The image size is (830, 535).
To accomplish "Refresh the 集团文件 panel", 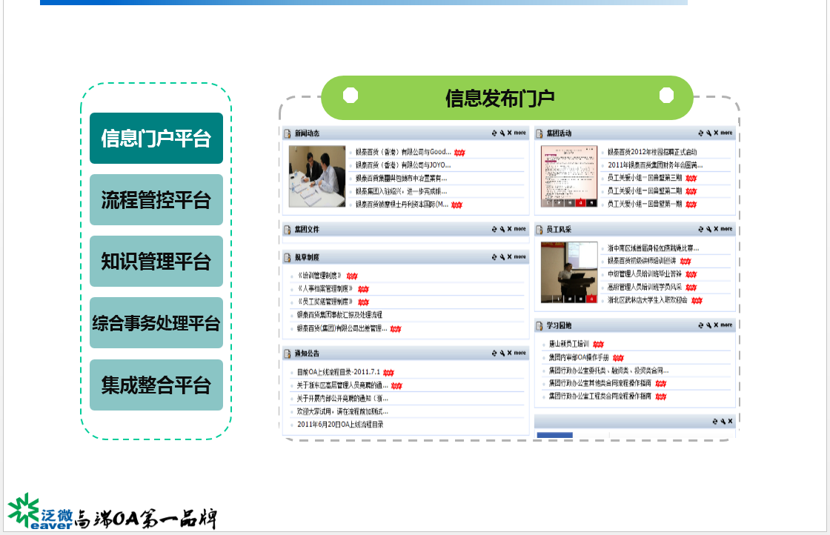I will [x=494, y=229].
